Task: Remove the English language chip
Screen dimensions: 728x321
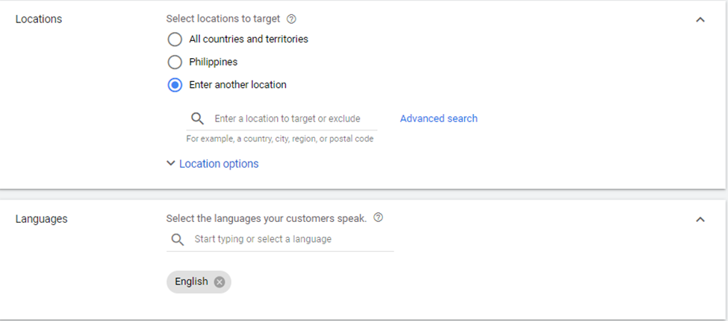Action: (x=220, y=282)
